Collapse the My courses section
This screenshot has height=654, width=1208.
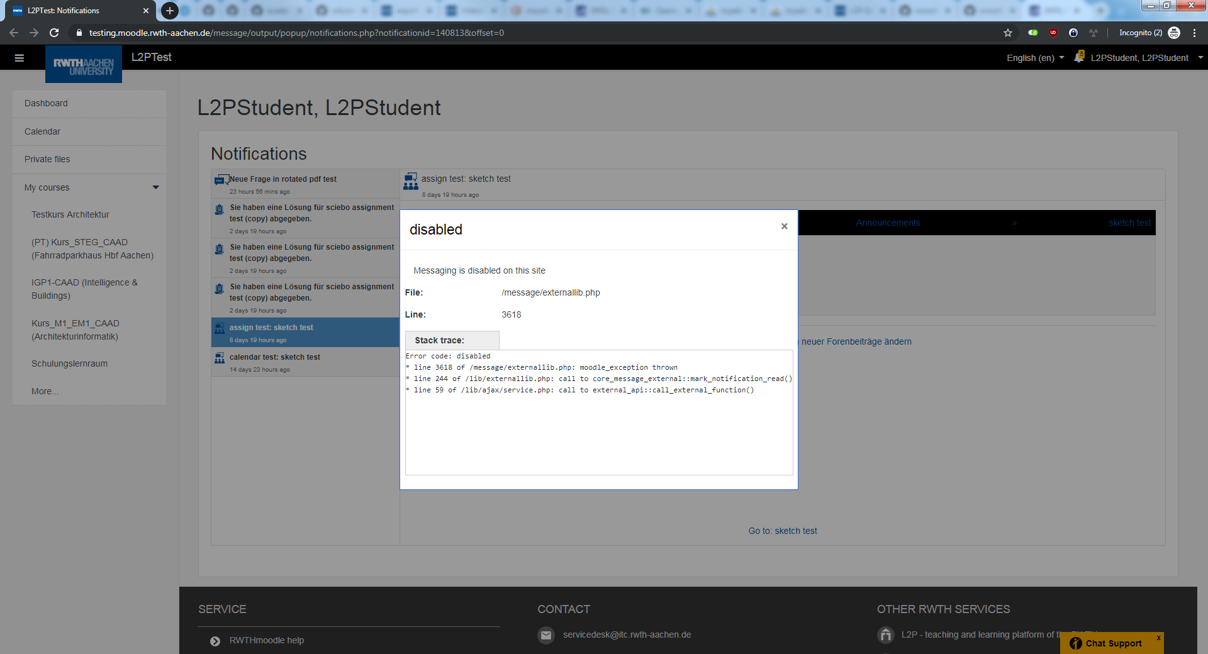tap(155, 187)
